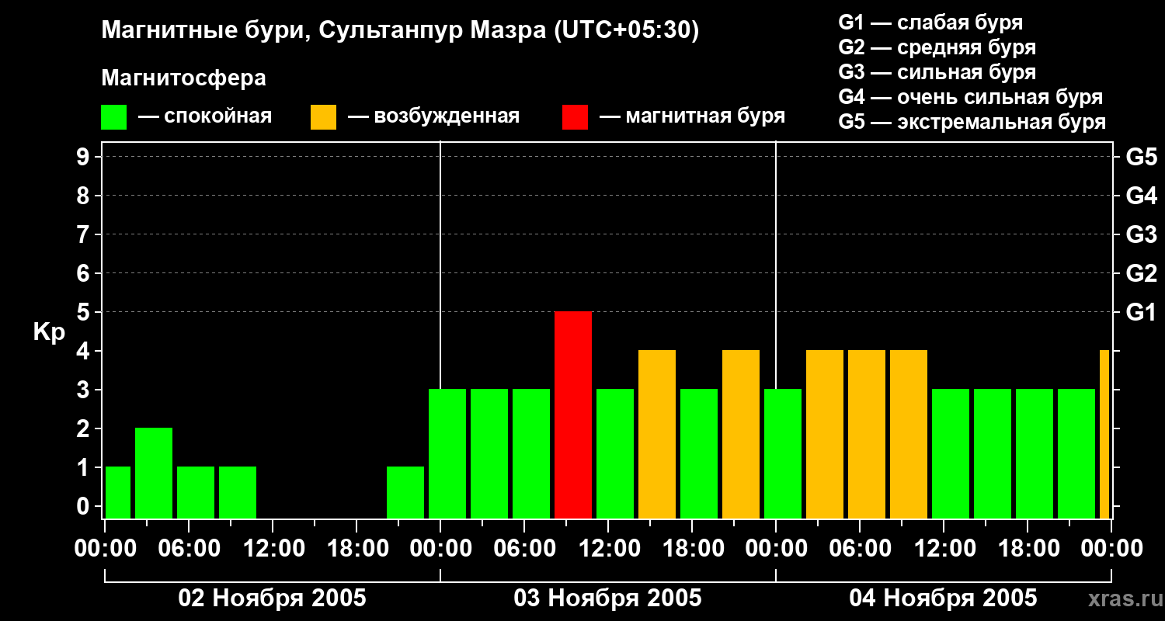Image resolution: width=1165 pixels, height=621 pixels.
Task: Click the '02 Ноября 2005' date label
Action: pos(272,598)
